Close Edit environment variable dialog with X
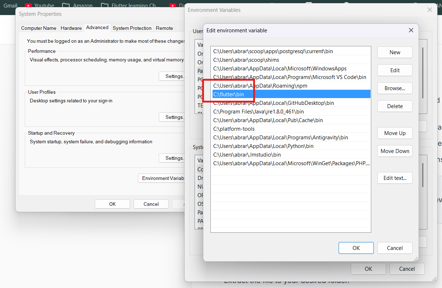Viewport: 442px width, 288px height. (x=411, y=31)
